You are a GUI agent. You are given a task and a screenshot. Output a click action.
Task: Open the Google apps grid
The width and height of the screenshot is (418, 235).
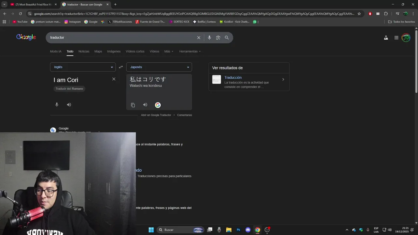[396, 38]
